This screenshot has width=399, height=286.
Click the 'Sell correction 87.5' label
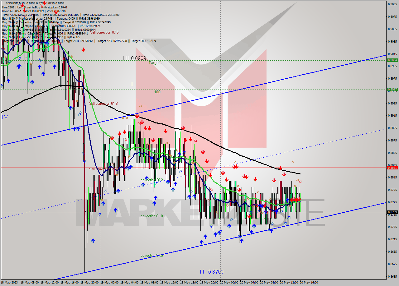coord(104,32)
